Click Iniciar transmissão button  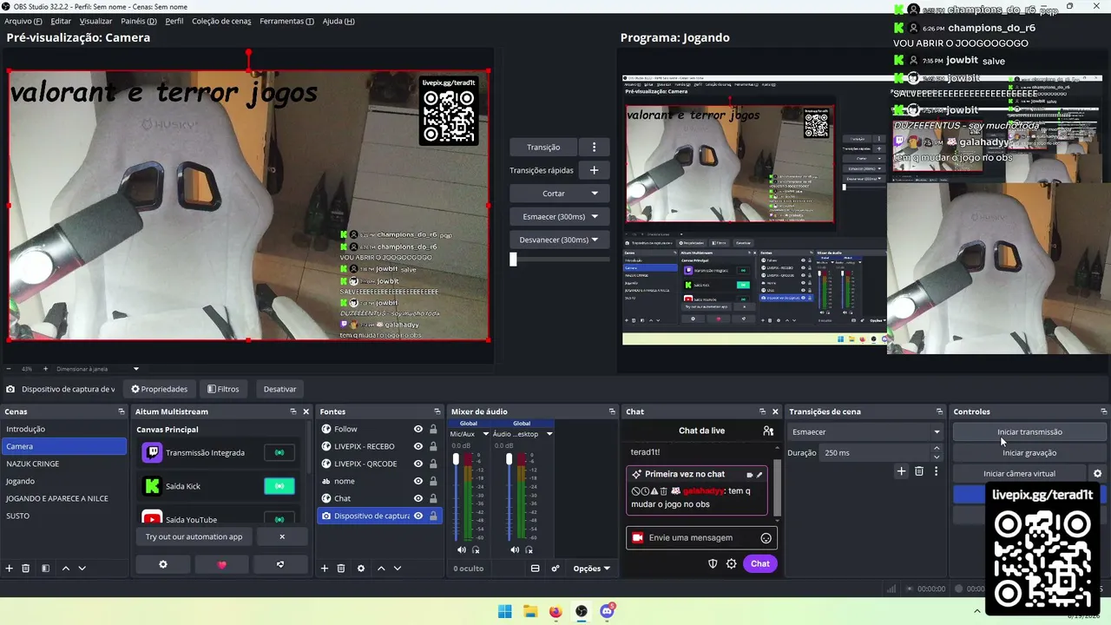point(1029,431)
